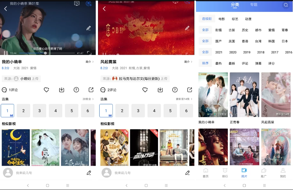Open similar show 海外行动 poster
Viewport: 293px width, 190px height.
(x=144, y=147)
